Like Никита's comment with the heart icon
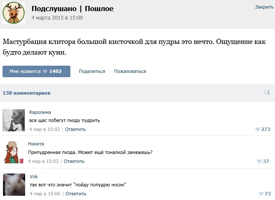 [259, 161]
